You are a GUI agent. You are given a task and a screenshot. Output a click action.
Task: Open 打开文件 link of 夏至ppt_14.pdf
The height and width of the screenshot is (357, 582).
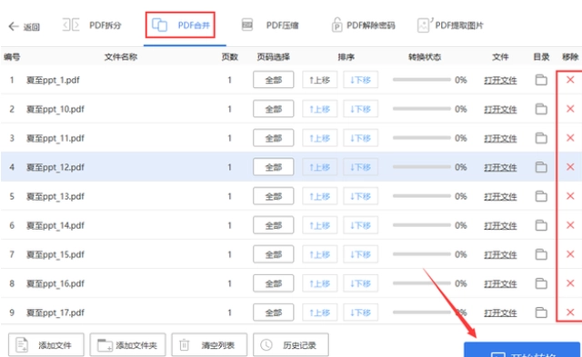click(500, 225)
